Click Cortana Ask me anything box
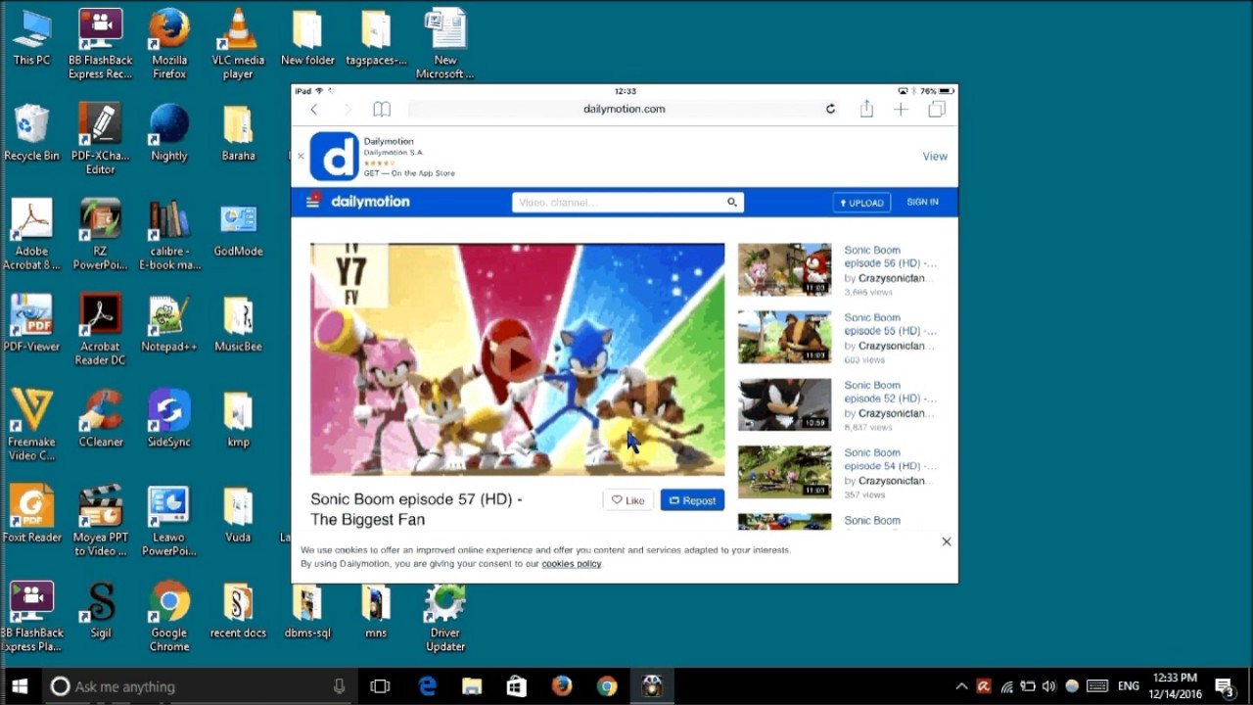 199,686
